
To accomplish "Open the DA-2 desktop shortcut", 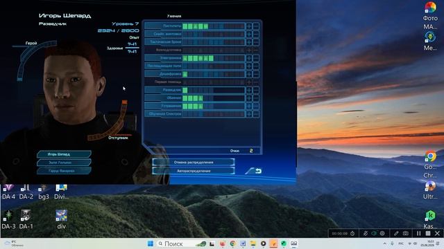I will (x=26, y=192).
